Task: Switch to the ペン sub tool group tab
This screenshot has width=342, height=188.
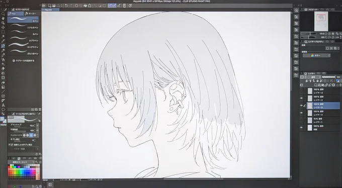Action: point(16,14)
